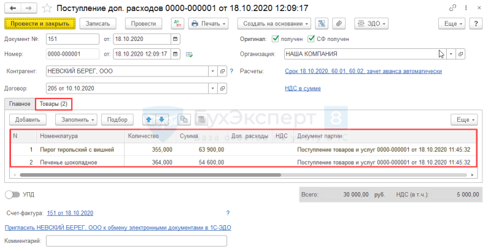Select the Товары (2) tab

tap(53, 104)
